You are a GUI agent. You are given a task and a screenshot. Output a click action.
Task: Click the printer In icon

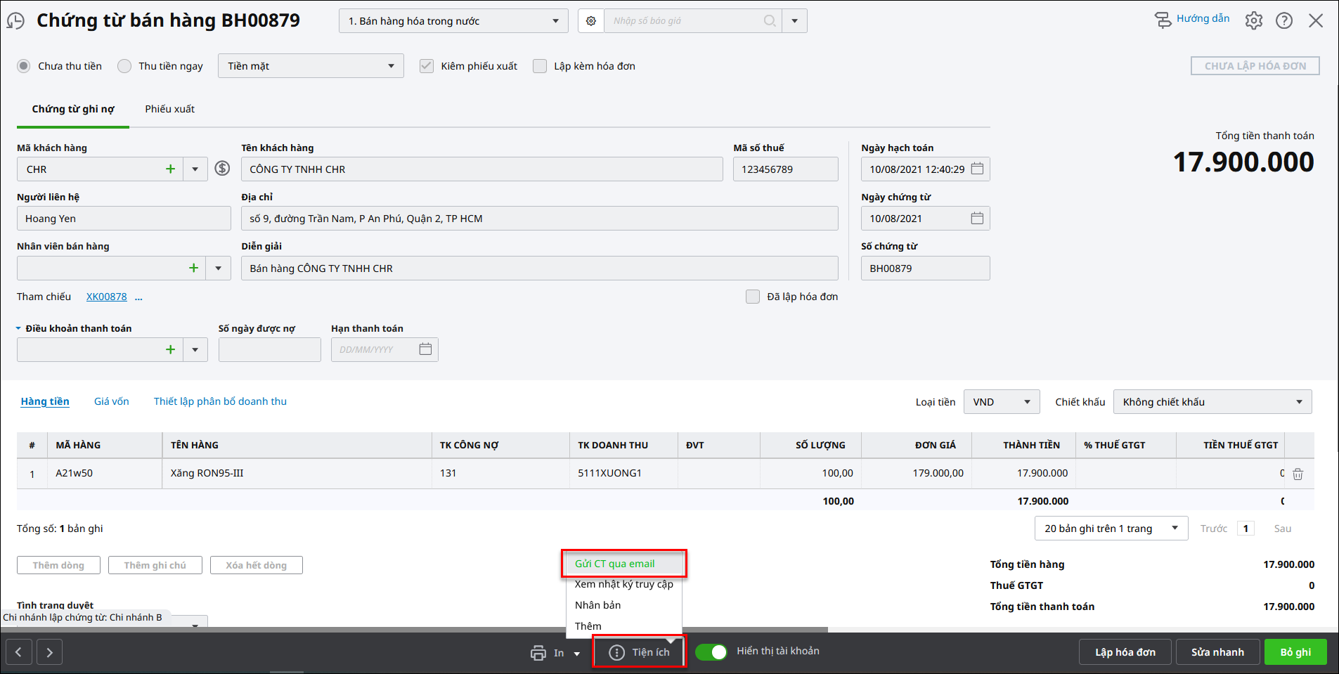tap(538, 653)
